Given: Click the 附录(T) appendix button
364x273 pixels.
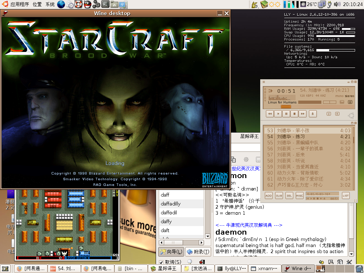Looking at the screenshot, I should (x=198, y=252).
